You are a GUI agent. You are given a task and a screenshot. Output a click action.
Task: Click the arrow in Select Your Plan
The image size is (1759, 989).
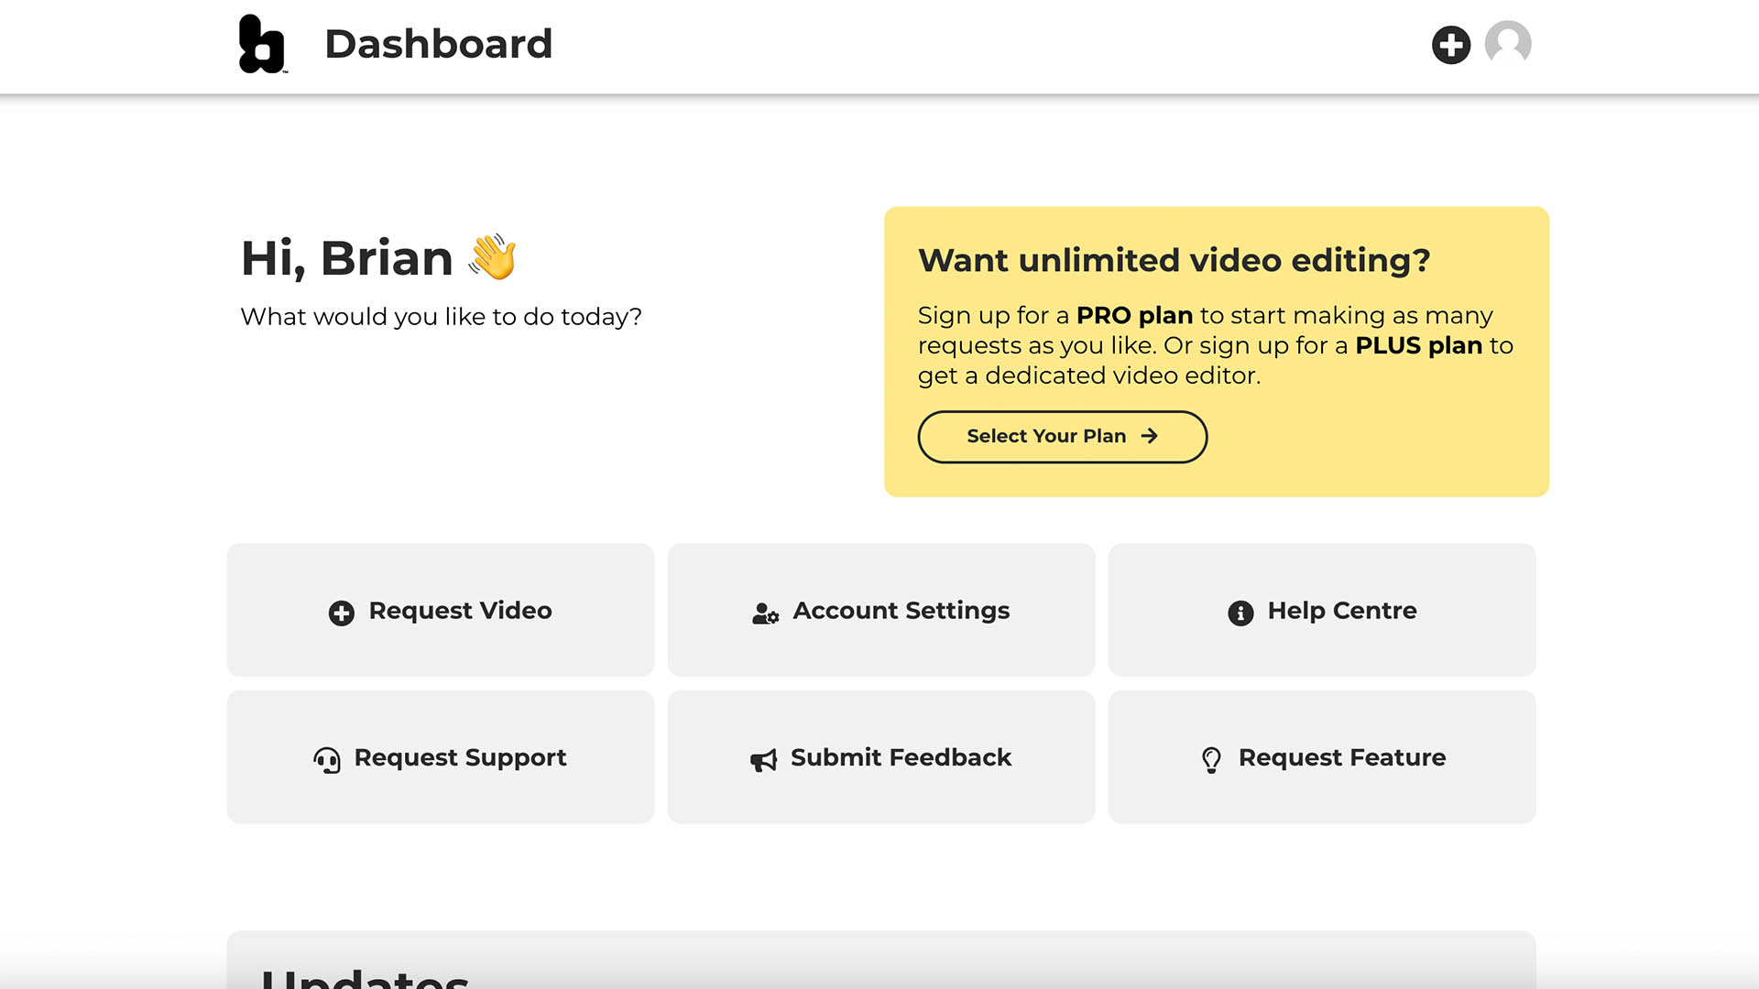tap(1149, 436)
